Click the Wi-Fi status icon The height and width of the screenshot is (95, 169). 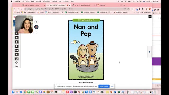[134, 1]
